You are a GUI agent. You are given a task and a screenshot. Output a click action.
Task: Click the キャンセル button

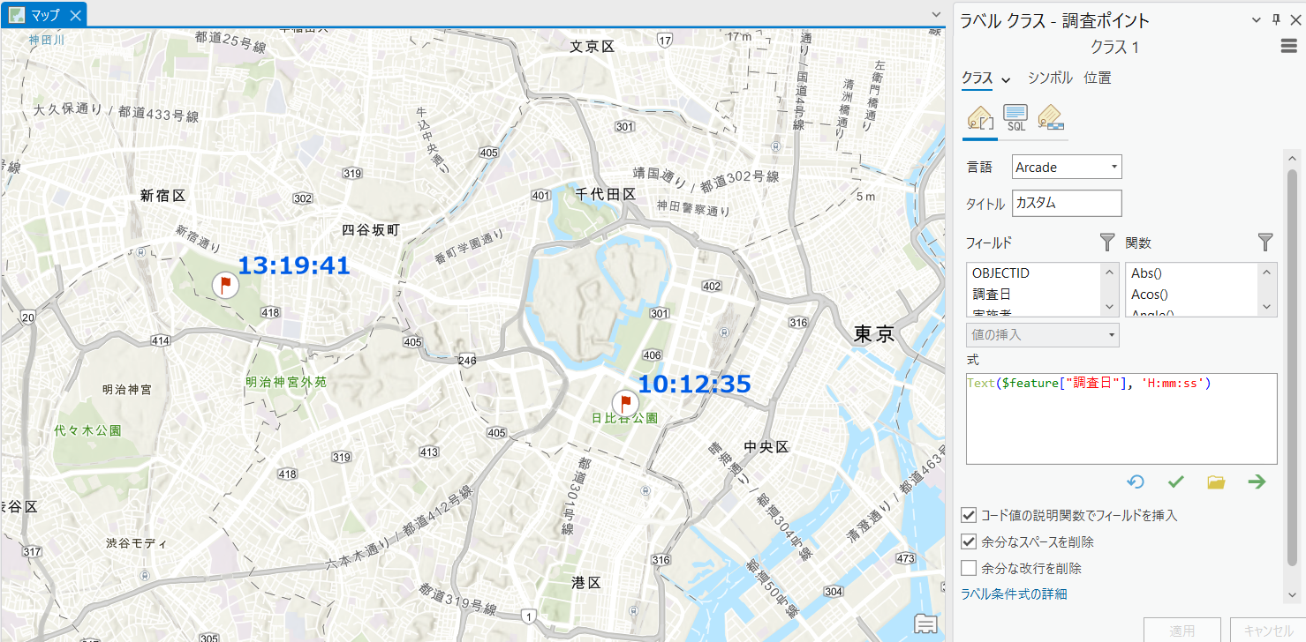click(x=1269, y=630)
